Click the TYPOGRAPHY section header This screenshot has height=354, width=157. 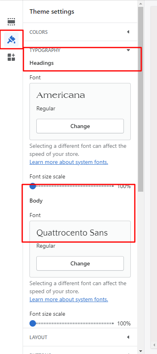pos(80,50)
